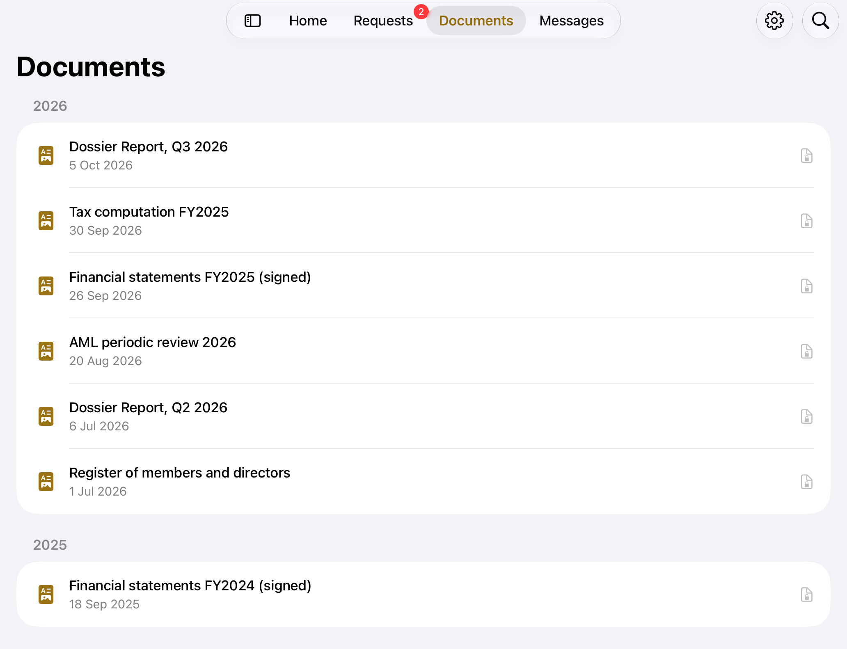The image size is (847, 649).
Task: Open Dossier Report, Q3 2026 title
Action: click(x=148, y=146)
